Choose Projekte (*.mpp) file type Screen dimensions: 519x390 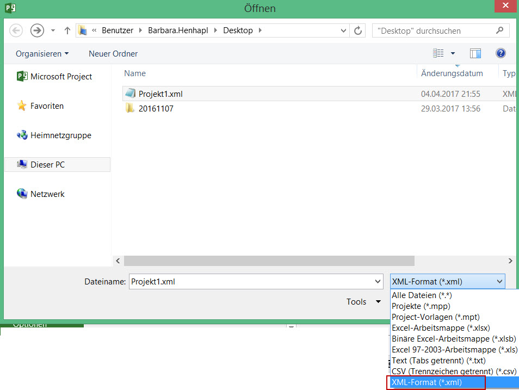(421, 306)
